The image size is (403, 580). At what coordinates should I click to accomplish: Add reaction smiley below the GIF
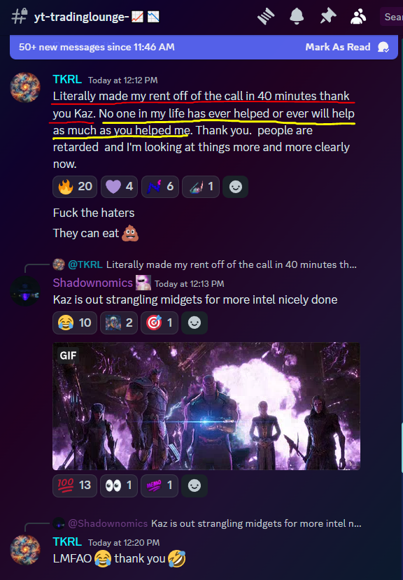pos(195,486)
